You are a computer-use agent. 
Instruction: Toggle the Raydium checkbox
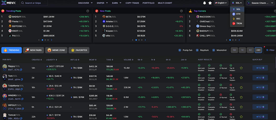pyautogui.click(x=197, y=50)
